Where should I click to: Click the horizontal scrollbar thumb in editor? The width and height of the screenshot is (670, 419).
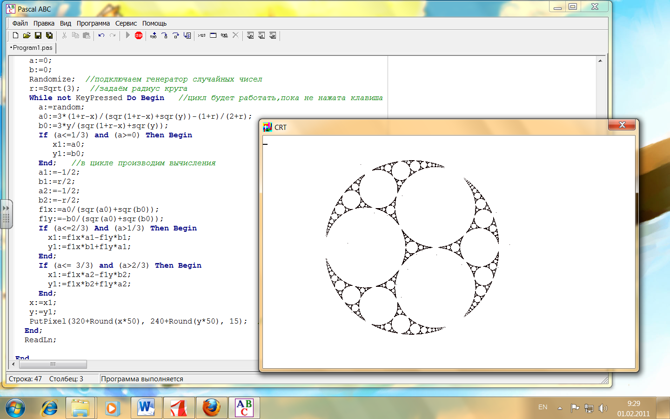(x=53, y=364)
